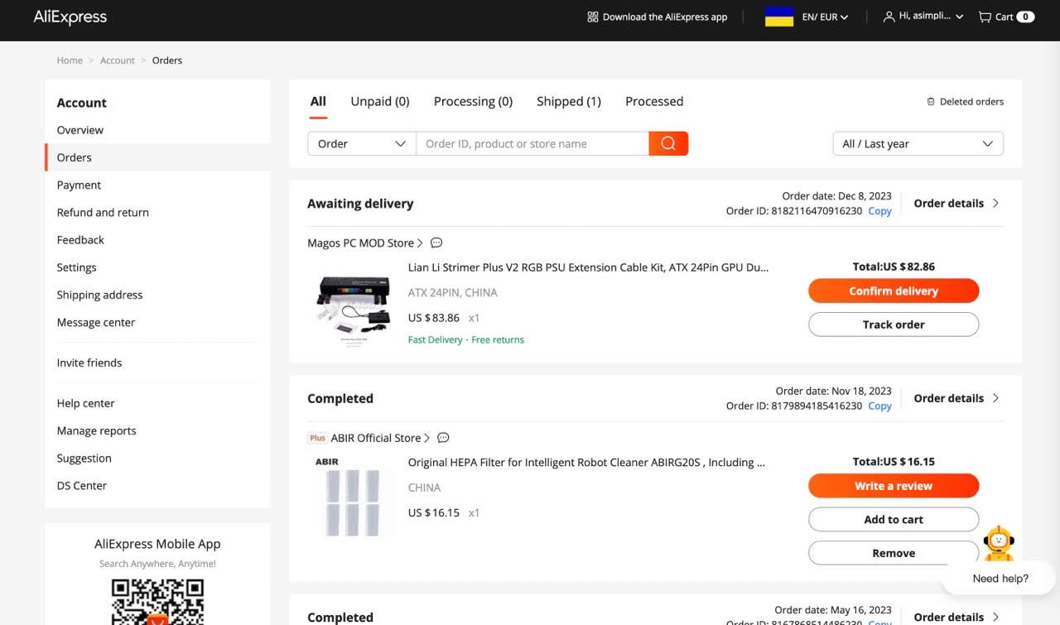Message ABIR Official Store via chat icon
This screenshot has height=625, width=1060.
pos(443,438)
